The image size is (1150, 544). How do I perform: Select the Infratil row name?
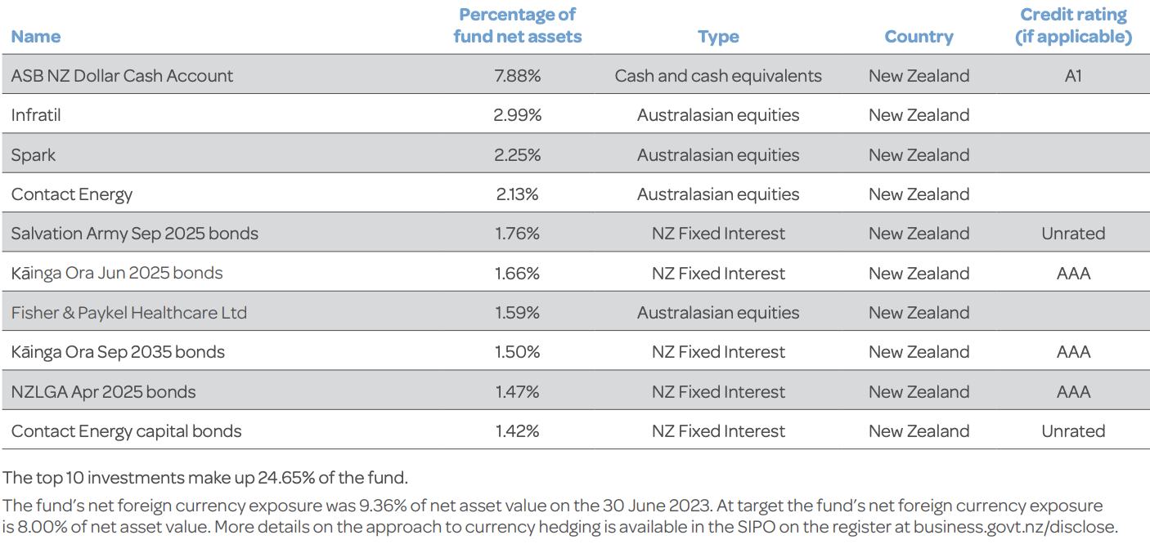tap(36, 115)
